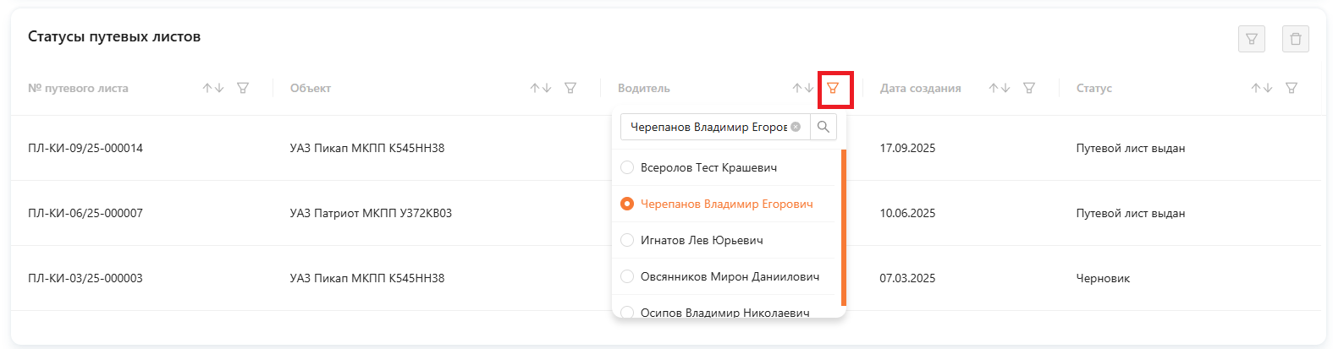Open filter for Дата создания column
This screenshot has width=1333, height=349.
point(1029,88)
